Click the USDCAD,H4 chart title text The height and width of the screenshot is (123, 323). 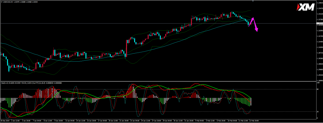[8, 2]
